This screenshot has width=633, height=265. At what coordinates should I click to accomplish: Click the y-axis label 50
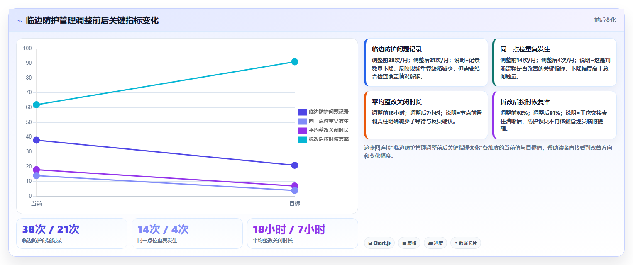pyautogui.click(x=29, y=122)
